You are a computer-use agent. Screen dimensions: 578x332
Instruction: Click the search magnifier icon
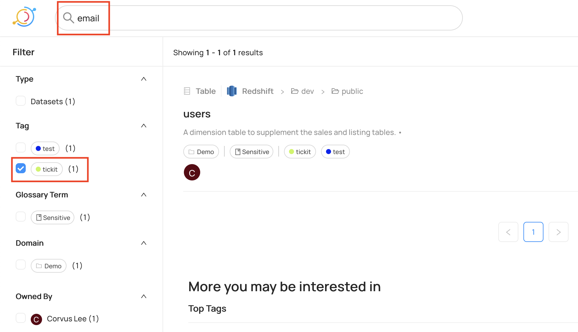68,18
